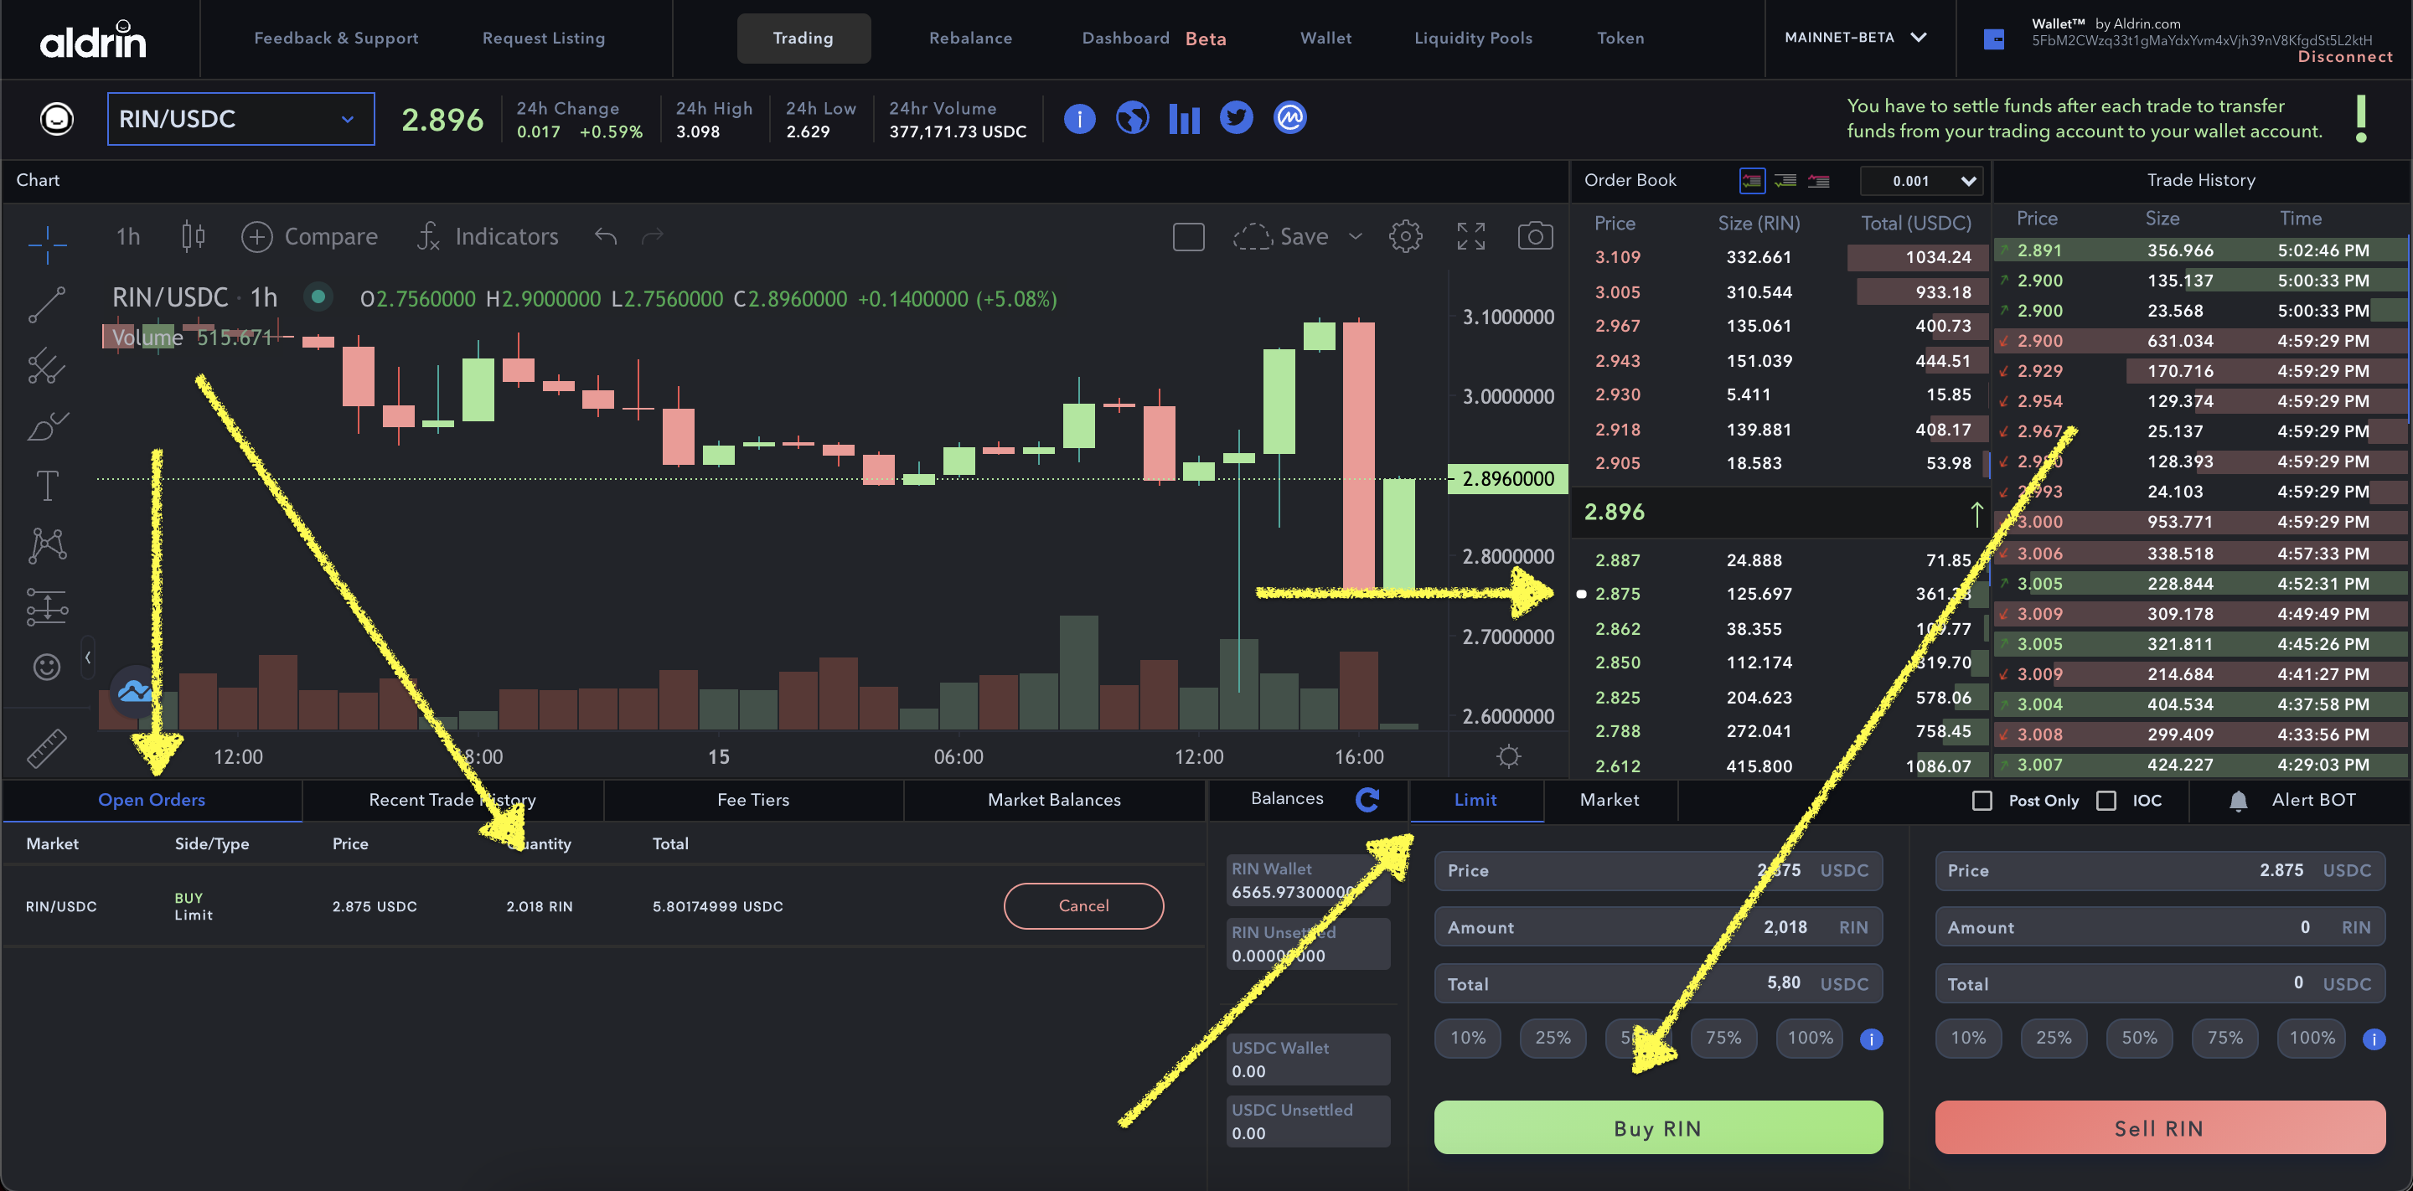Click the sell Amount input field

point(2159,928)
